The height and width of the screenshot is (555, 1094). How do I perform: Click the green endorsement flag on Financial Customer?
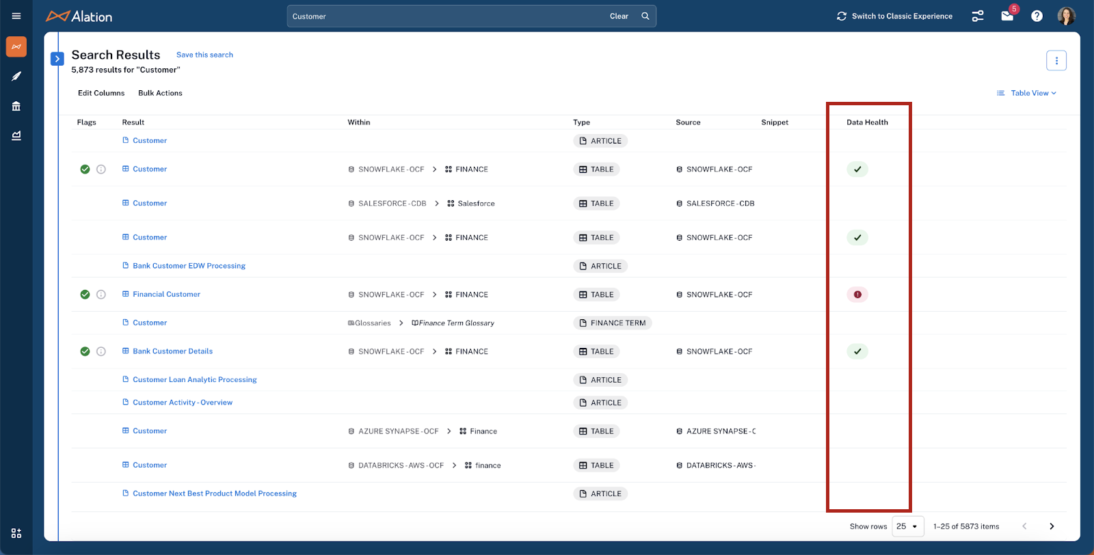click(85, 295)
